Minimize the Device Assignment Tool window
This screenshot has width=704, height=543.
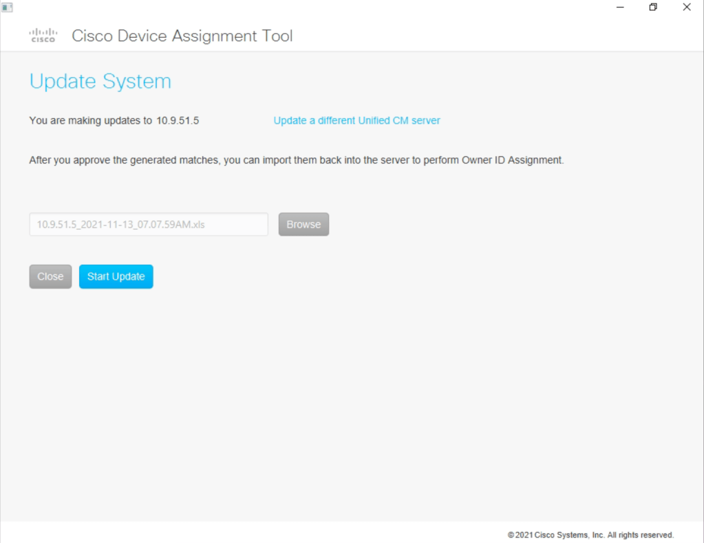(620, 7)
